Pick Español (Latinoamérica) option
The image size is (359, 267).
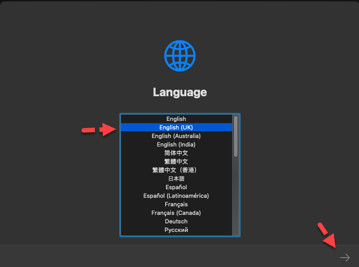click(x=176, y=196)
